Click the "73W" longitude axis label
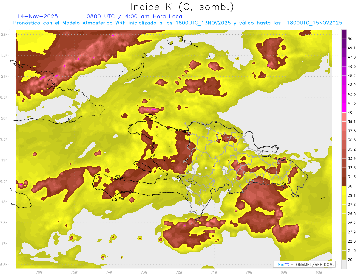 pos(144,272)
